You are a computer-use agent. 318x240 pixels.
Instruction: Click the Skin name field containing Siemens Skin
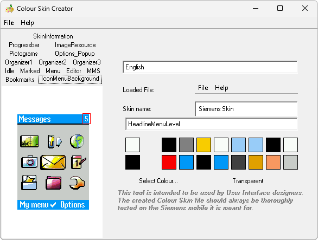(x=246, y=109)
